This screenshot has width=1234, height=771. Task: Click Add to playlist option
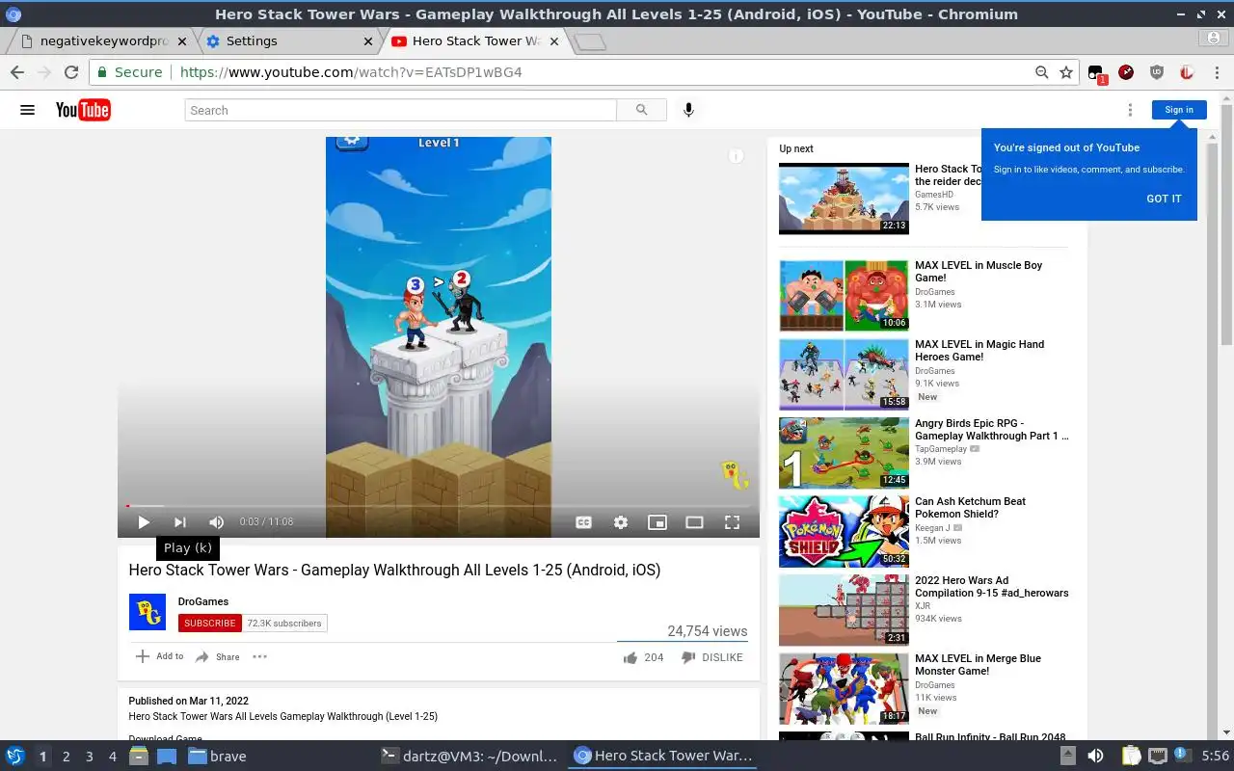pyautogui.click(x=159, y=656)
